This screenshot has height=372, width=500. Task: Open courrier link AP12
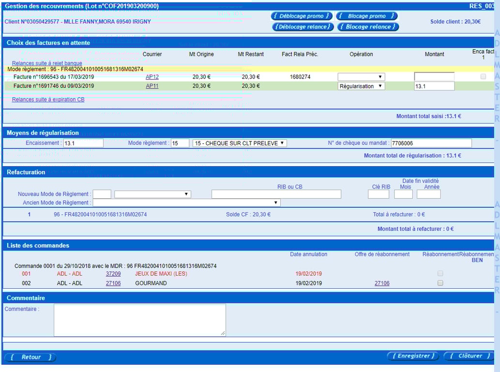pyautogui.click(x=152, y=77)
